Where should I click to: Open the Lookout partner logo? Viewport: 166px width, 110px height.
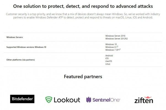pyautogui.click(x=63, y=100)
